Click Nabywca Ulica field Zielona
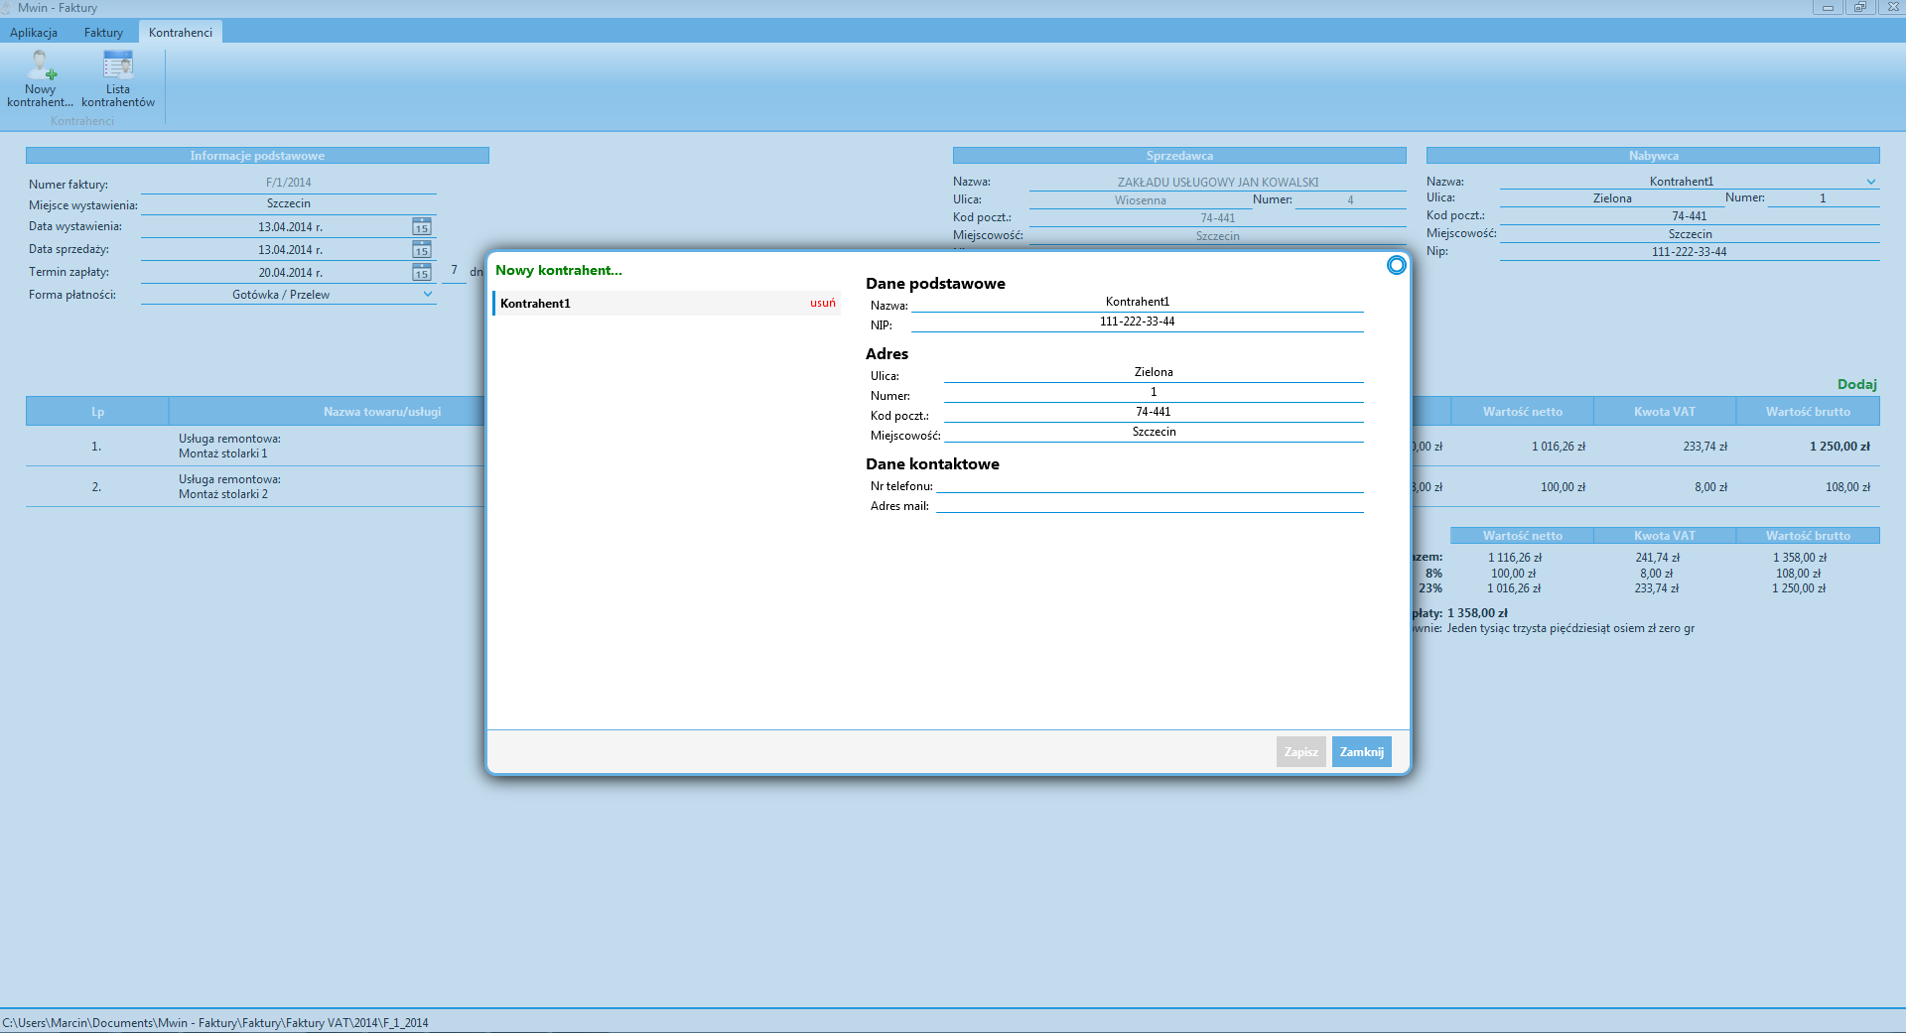 tap(1612, 198)
